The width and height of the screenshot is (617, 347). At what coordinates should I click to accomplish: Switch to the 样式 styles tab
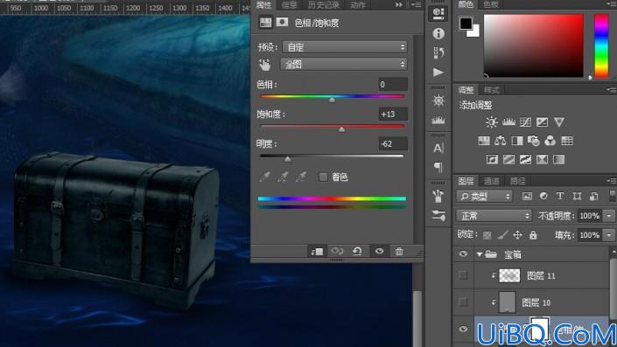click(x=492, y=90)
